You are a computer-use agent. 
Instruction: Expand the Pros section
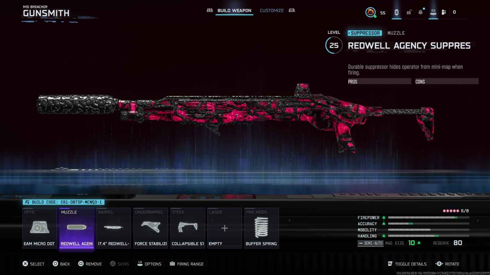point(379,81)
